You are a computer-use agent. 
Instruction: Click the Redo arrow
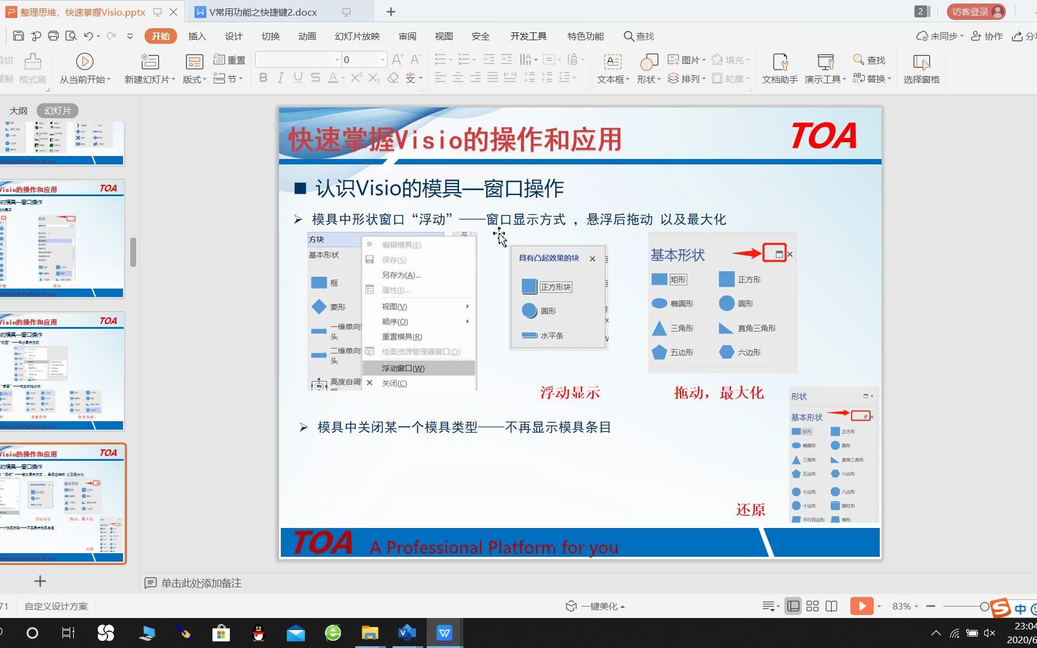(x=111, y=36)
